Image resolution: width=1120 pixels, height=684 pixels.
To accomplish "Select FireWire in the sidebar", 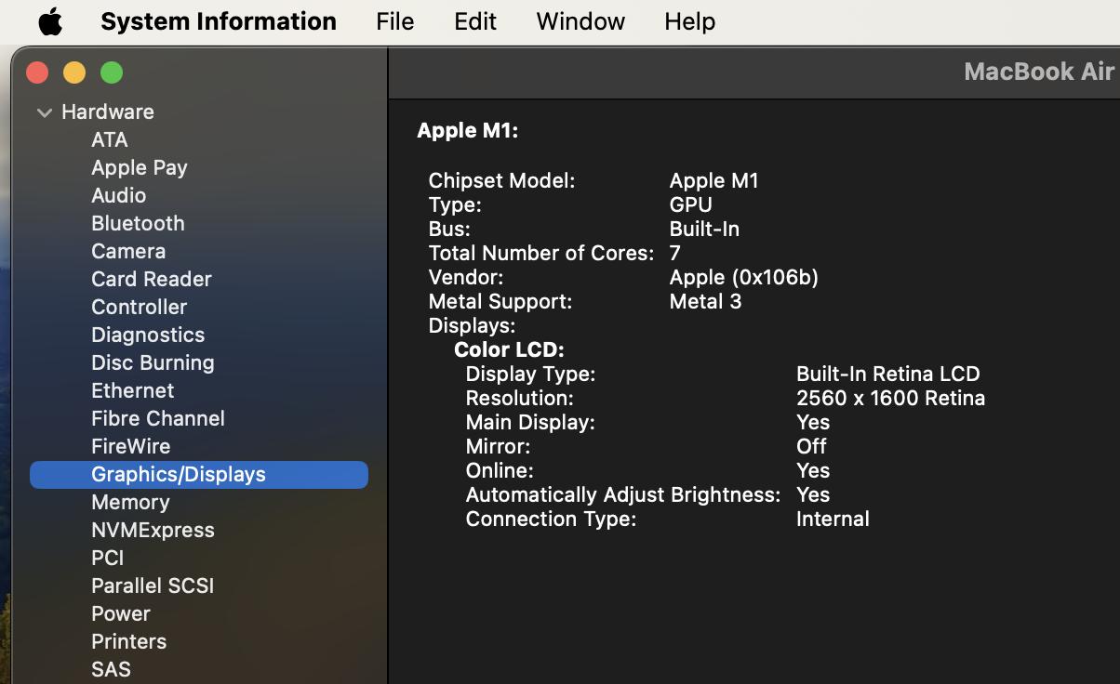I will pyautogui.click(x=131, y=446).
